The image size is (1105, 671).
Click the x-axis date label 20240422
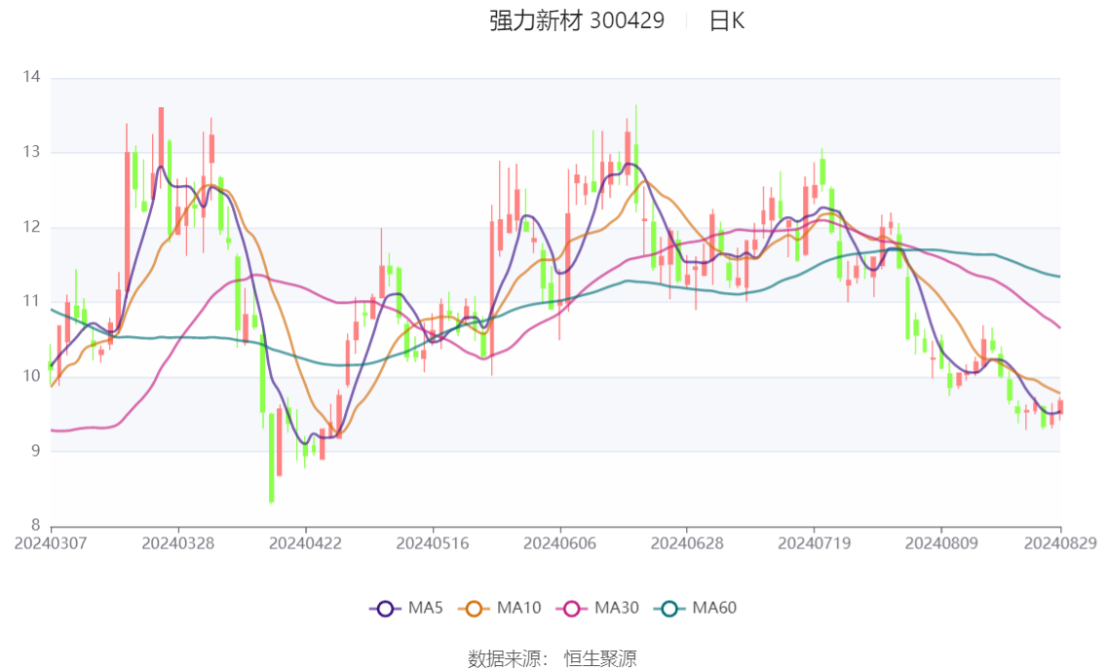(x=305, y=543)
